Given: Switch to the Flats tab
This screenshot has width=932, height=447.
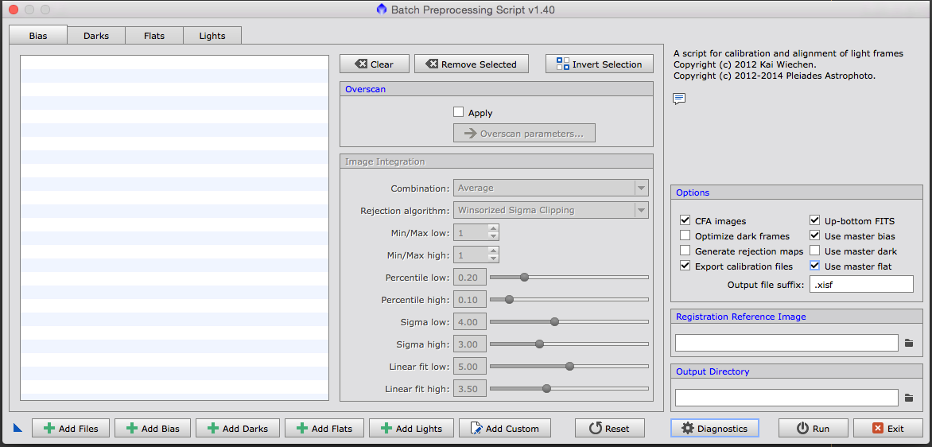Looking at the screenshot, I should click(x=154, y=36).
